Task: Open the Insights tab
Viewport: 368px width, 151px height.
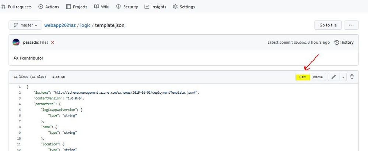Action: point(155,7)
